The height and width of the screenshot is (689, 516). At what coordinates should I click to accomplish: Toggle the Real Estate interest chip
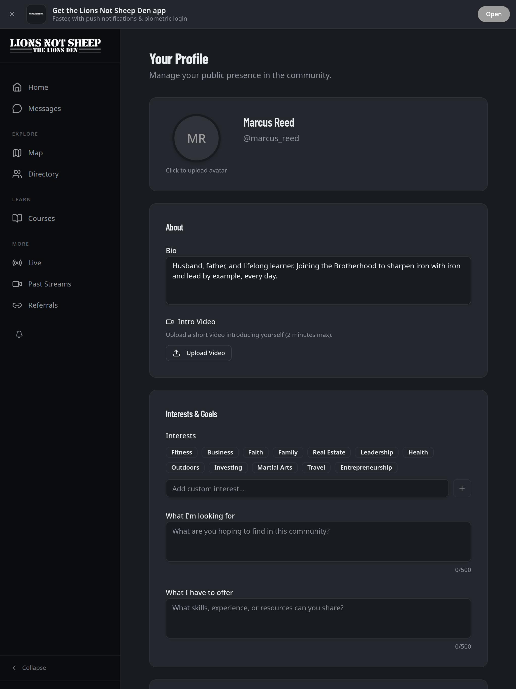click(x=329, y=452)
